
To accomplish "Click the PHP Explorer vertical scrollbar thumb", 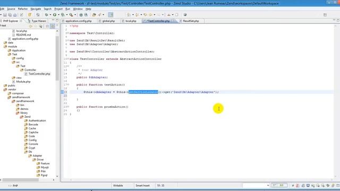I will [57, 58].
